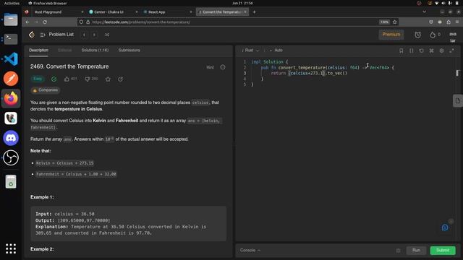This screenshot has width=463, height=260.
Task: Click the LeetCode logo icon
Action: [x=32, y=35]
